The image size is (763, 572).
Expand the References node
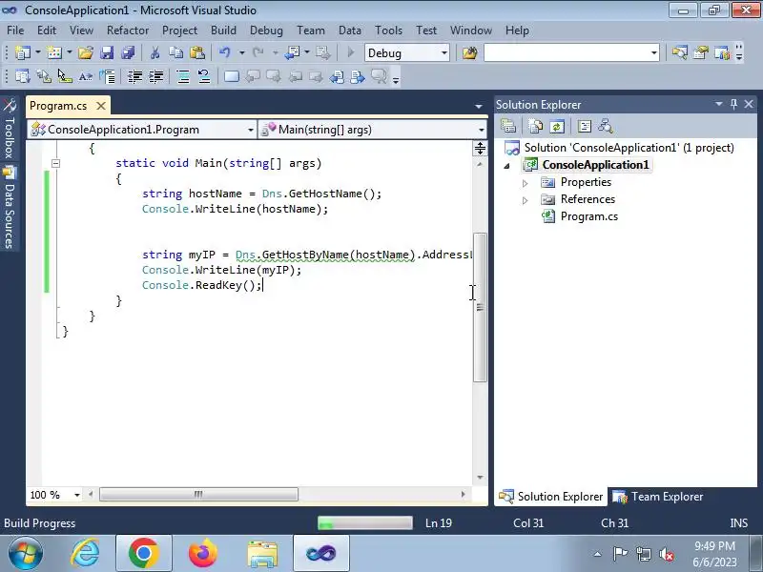[x=525, y=200]
